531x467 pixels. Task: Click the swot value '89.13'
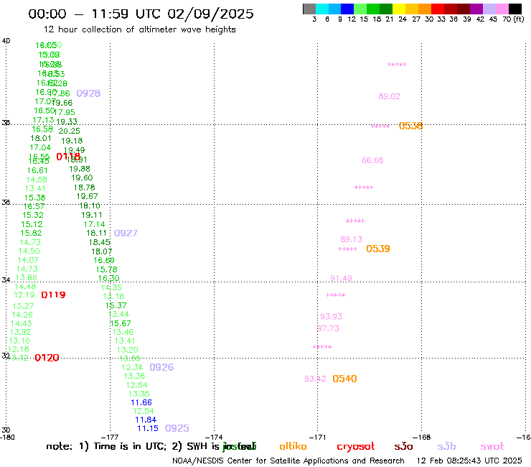point(351,239)
